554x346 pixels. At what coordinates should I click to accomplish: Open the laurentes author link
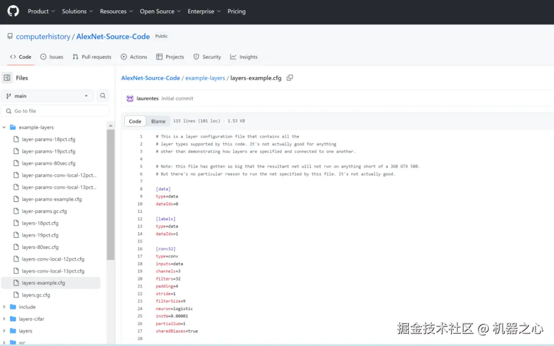(147, 98)
